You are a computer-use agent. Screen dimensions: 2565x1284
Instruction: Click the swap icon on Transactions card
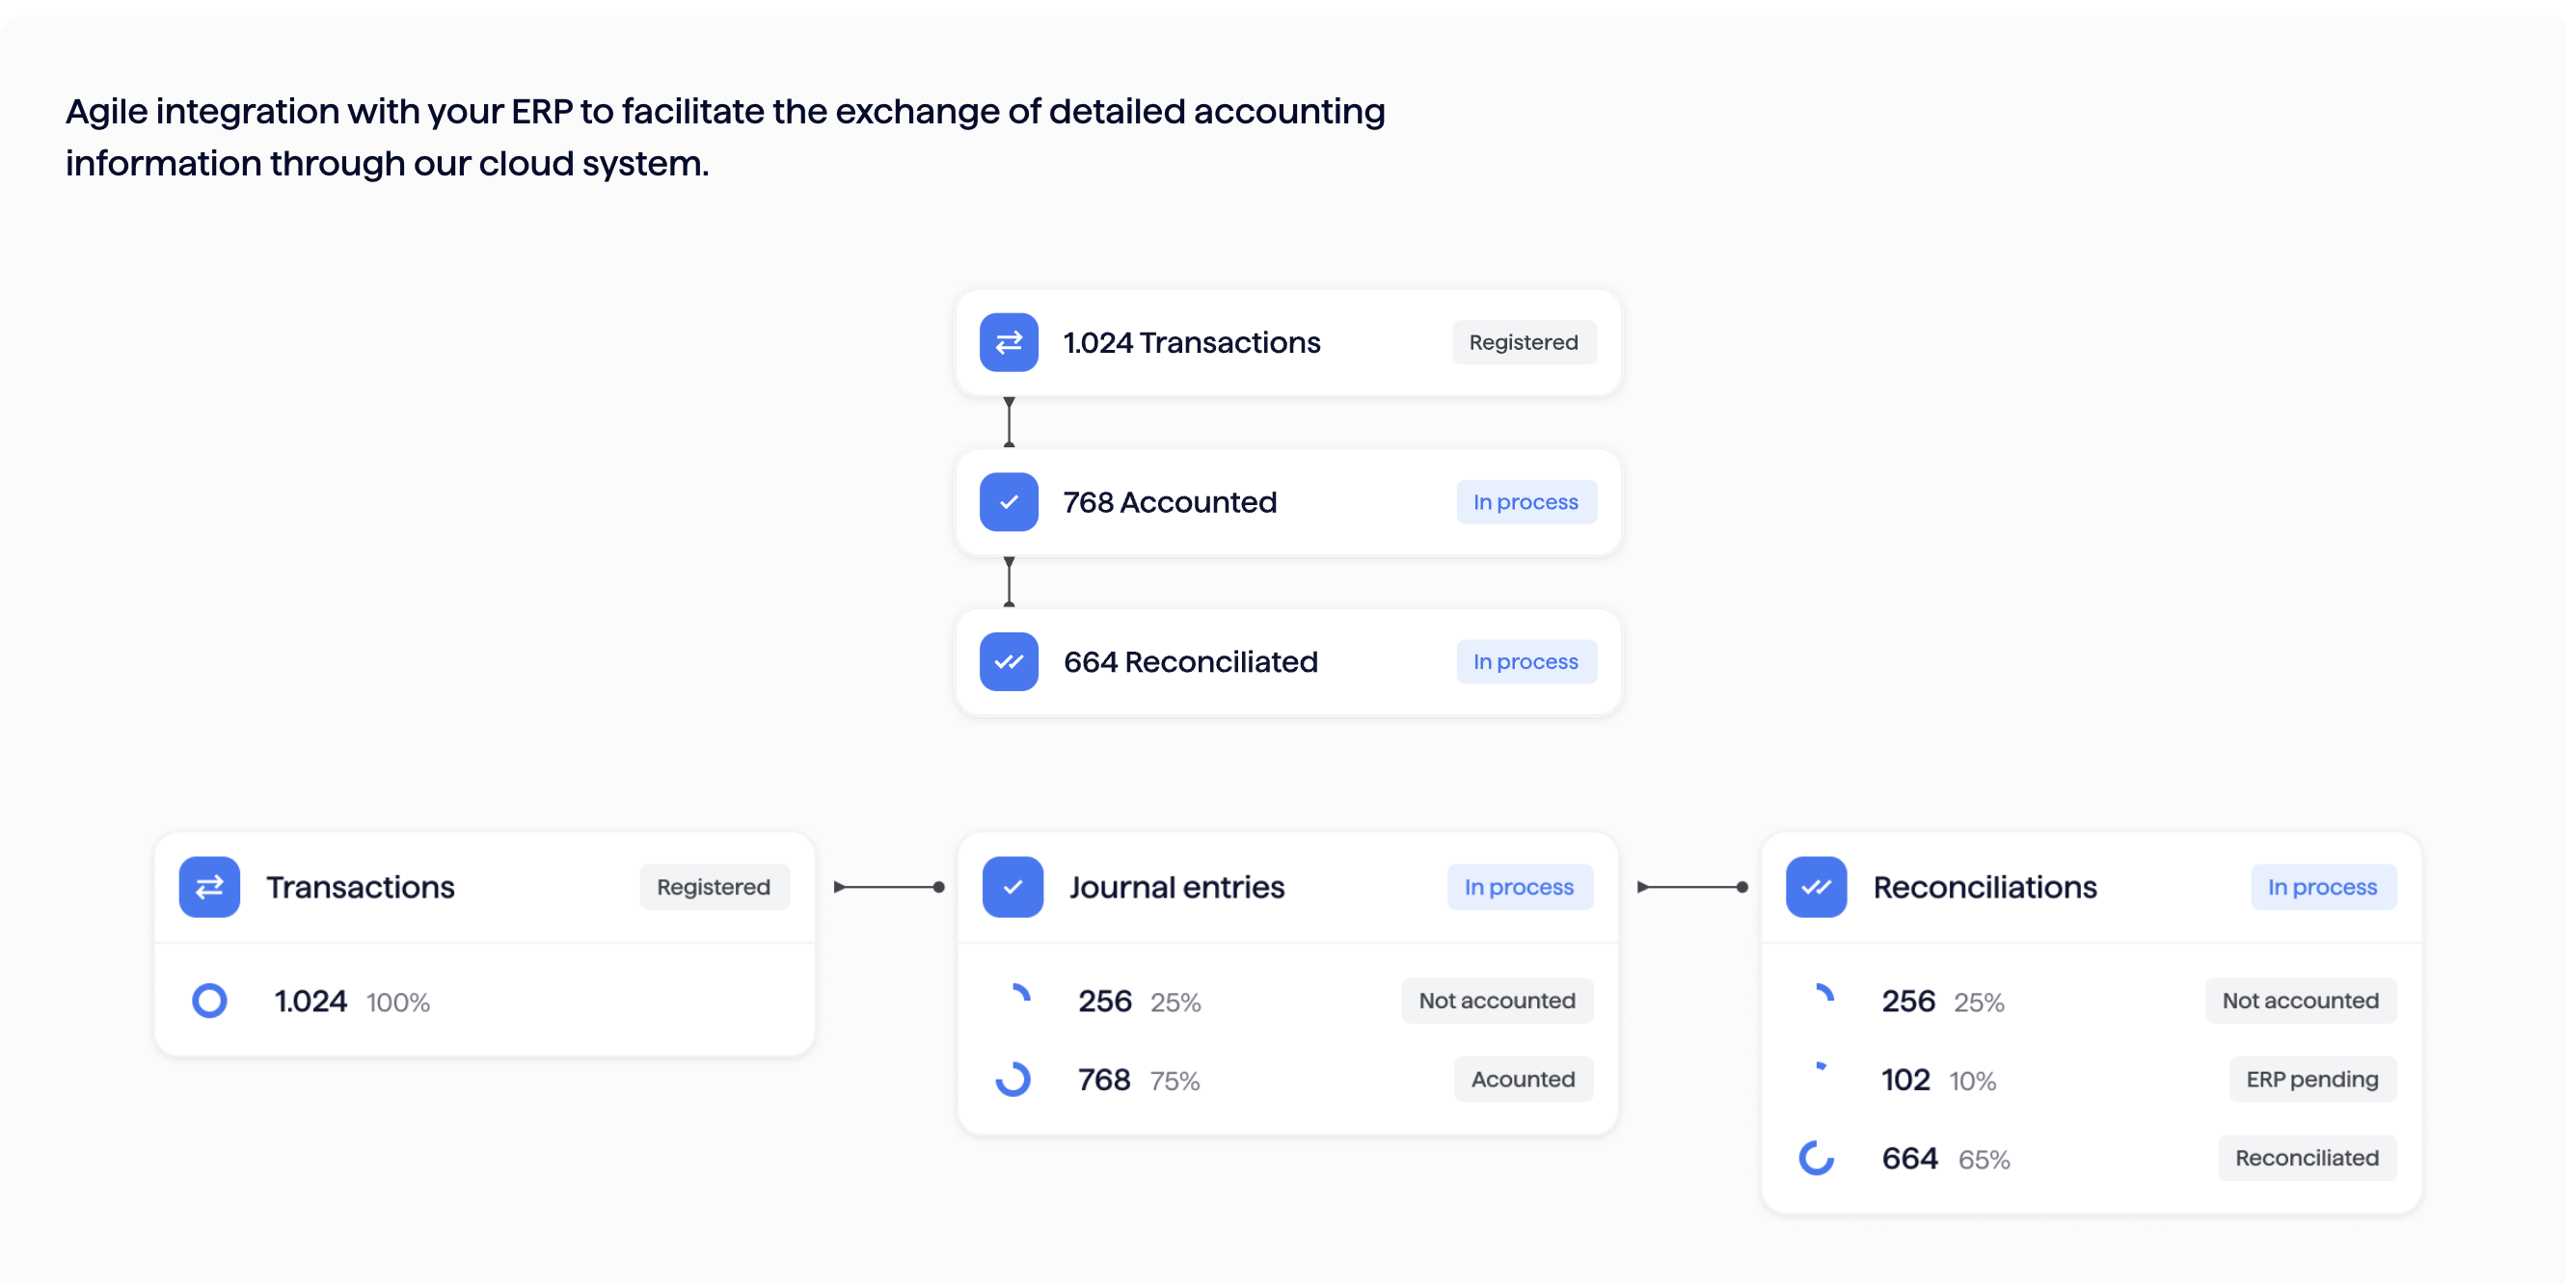[209, 887]
